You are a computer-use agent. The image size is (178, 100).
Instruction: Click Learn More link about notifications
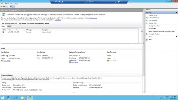coord(58,20)
